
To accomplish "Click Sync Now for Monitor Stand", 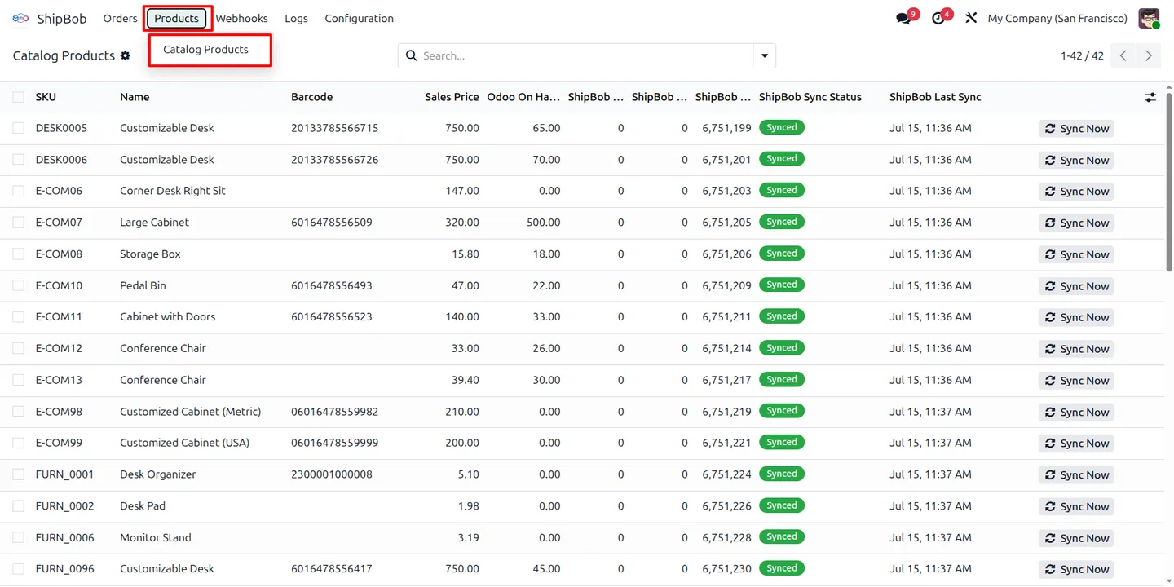I will point(1076,538).
